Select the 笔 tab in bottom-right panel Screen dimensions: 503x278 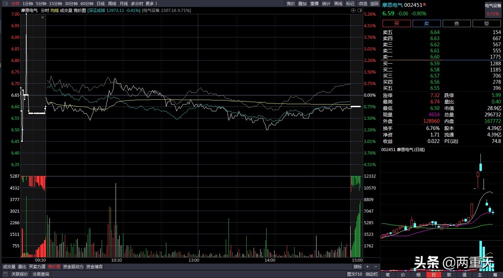tap(388, 275)
